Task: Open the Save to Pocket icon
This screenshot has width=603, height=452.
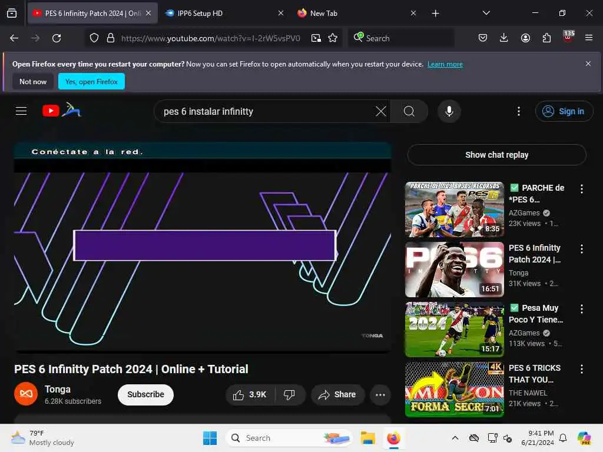Action: point(483,38)
